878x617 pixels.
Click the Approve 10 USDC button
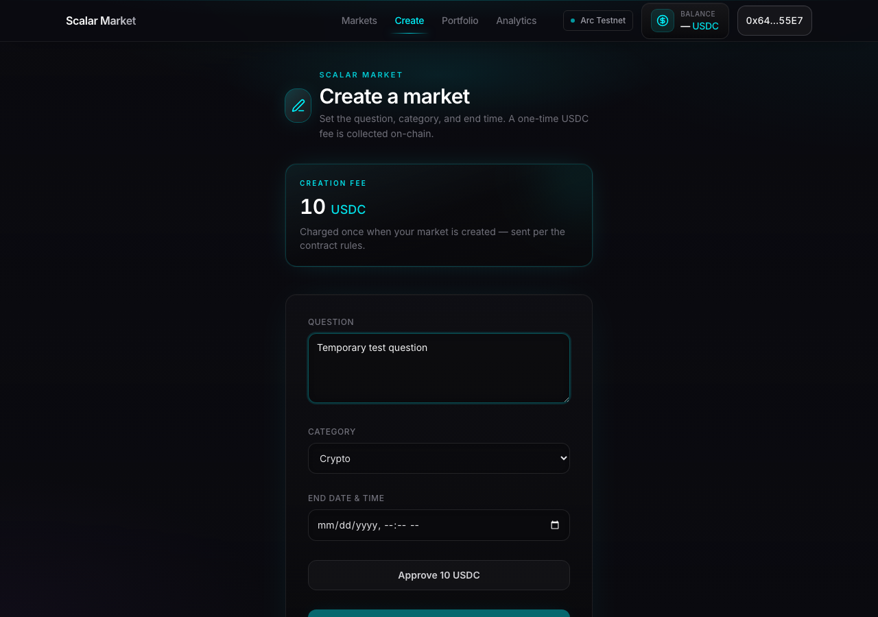pos(439,575)
